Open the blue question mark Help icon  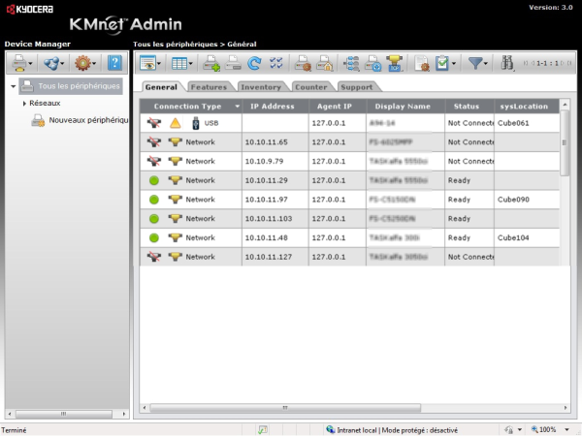(x=114, y=63)
